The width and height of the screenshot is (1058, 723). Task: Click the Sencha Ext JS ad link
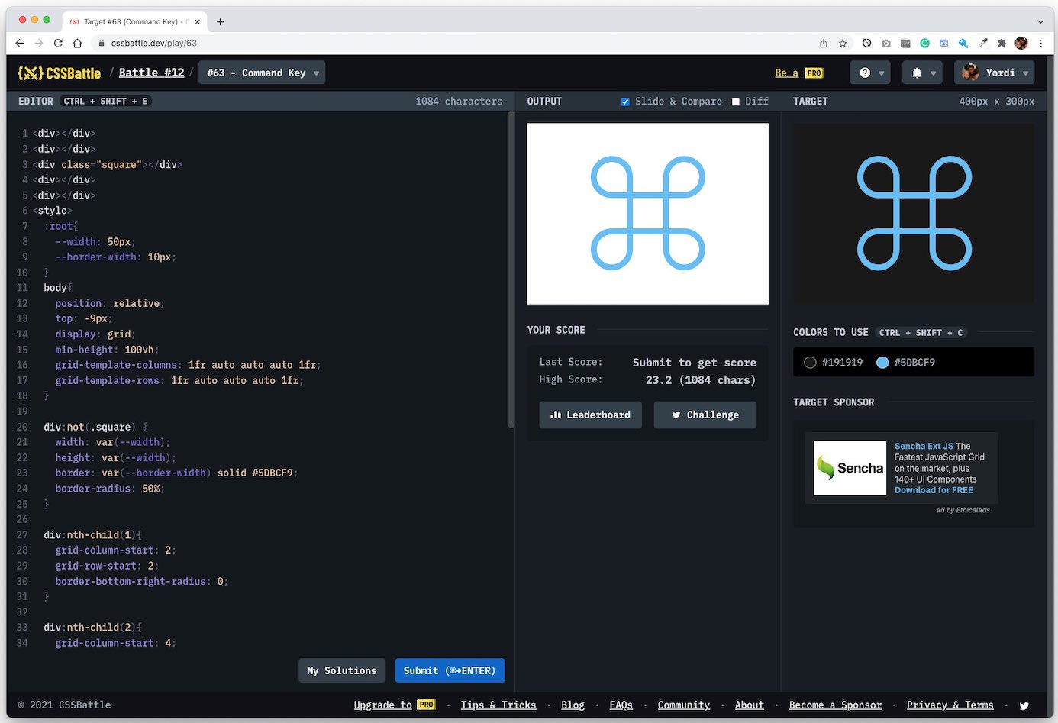click(x=924, y=446)
